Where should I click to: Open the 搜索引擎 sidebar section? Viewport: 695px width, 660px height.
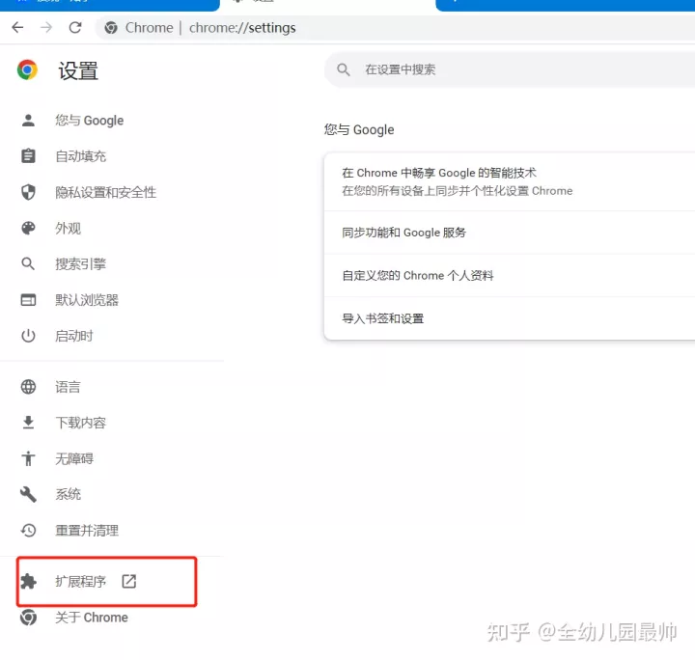(81, 264)
